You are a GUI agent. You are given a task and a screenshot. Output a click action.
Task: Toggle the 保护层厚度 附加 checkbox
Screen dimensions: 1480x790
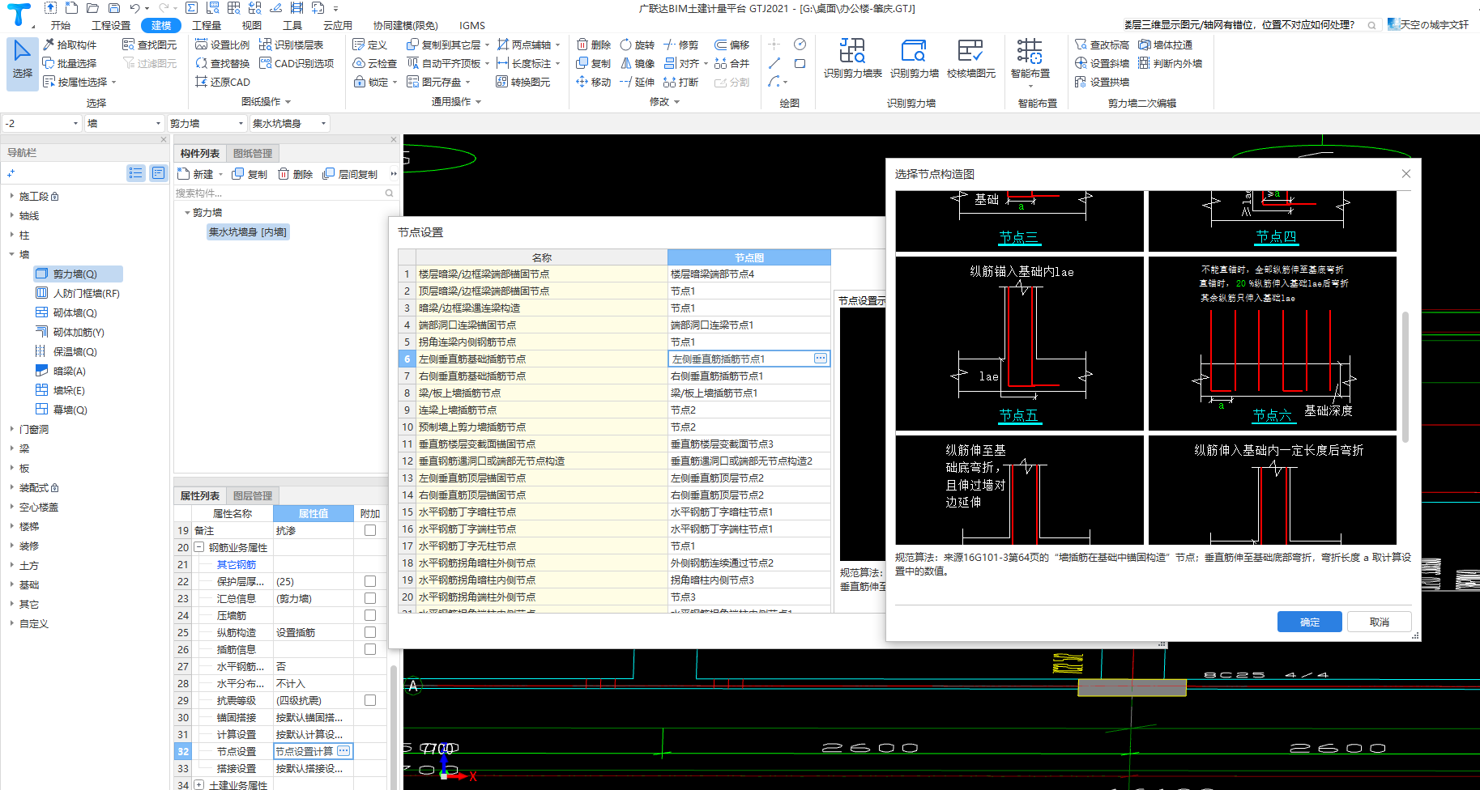click(x=370, y=581)
